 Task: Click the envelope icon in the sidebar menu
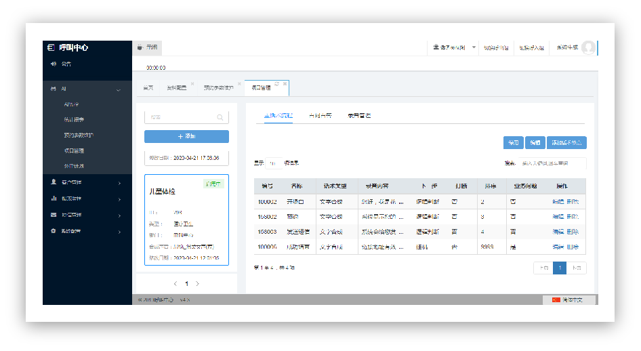[x=54, y=215]
